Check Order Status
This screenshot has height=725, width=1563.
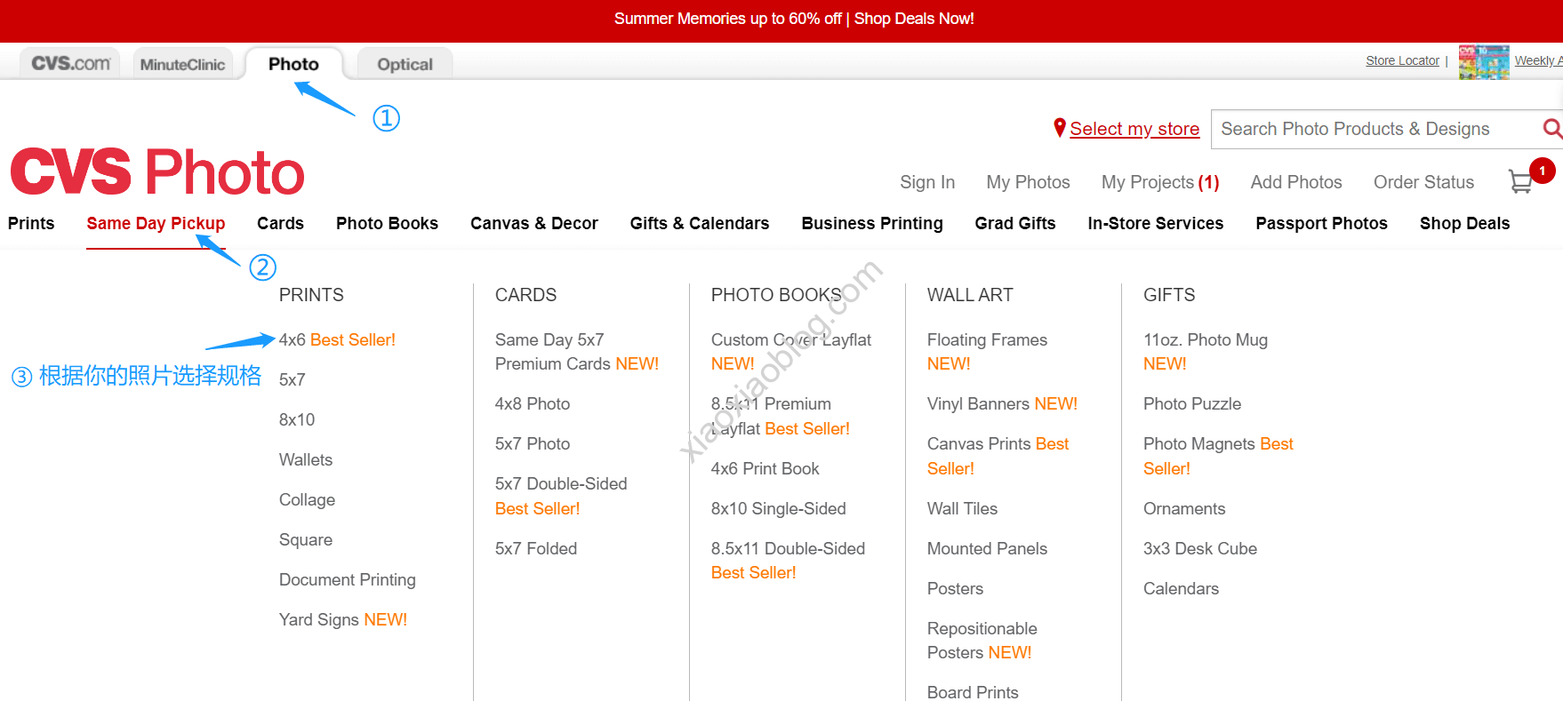tap(1423, 182)
